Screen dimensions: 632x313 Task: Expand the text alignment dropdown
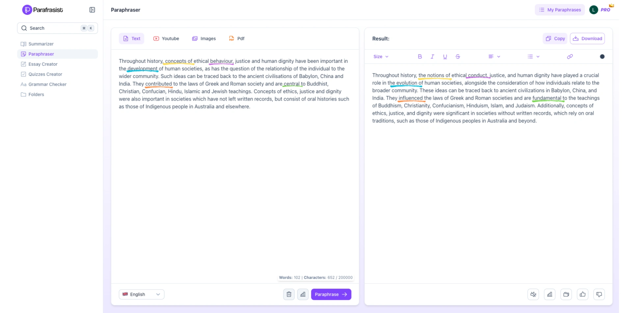tap(494, 57)
